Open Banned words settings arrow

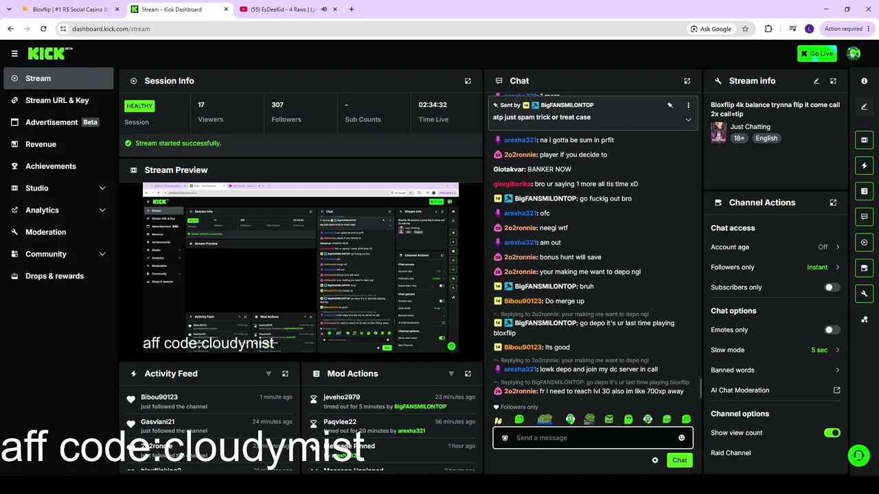tap(837, 370)
